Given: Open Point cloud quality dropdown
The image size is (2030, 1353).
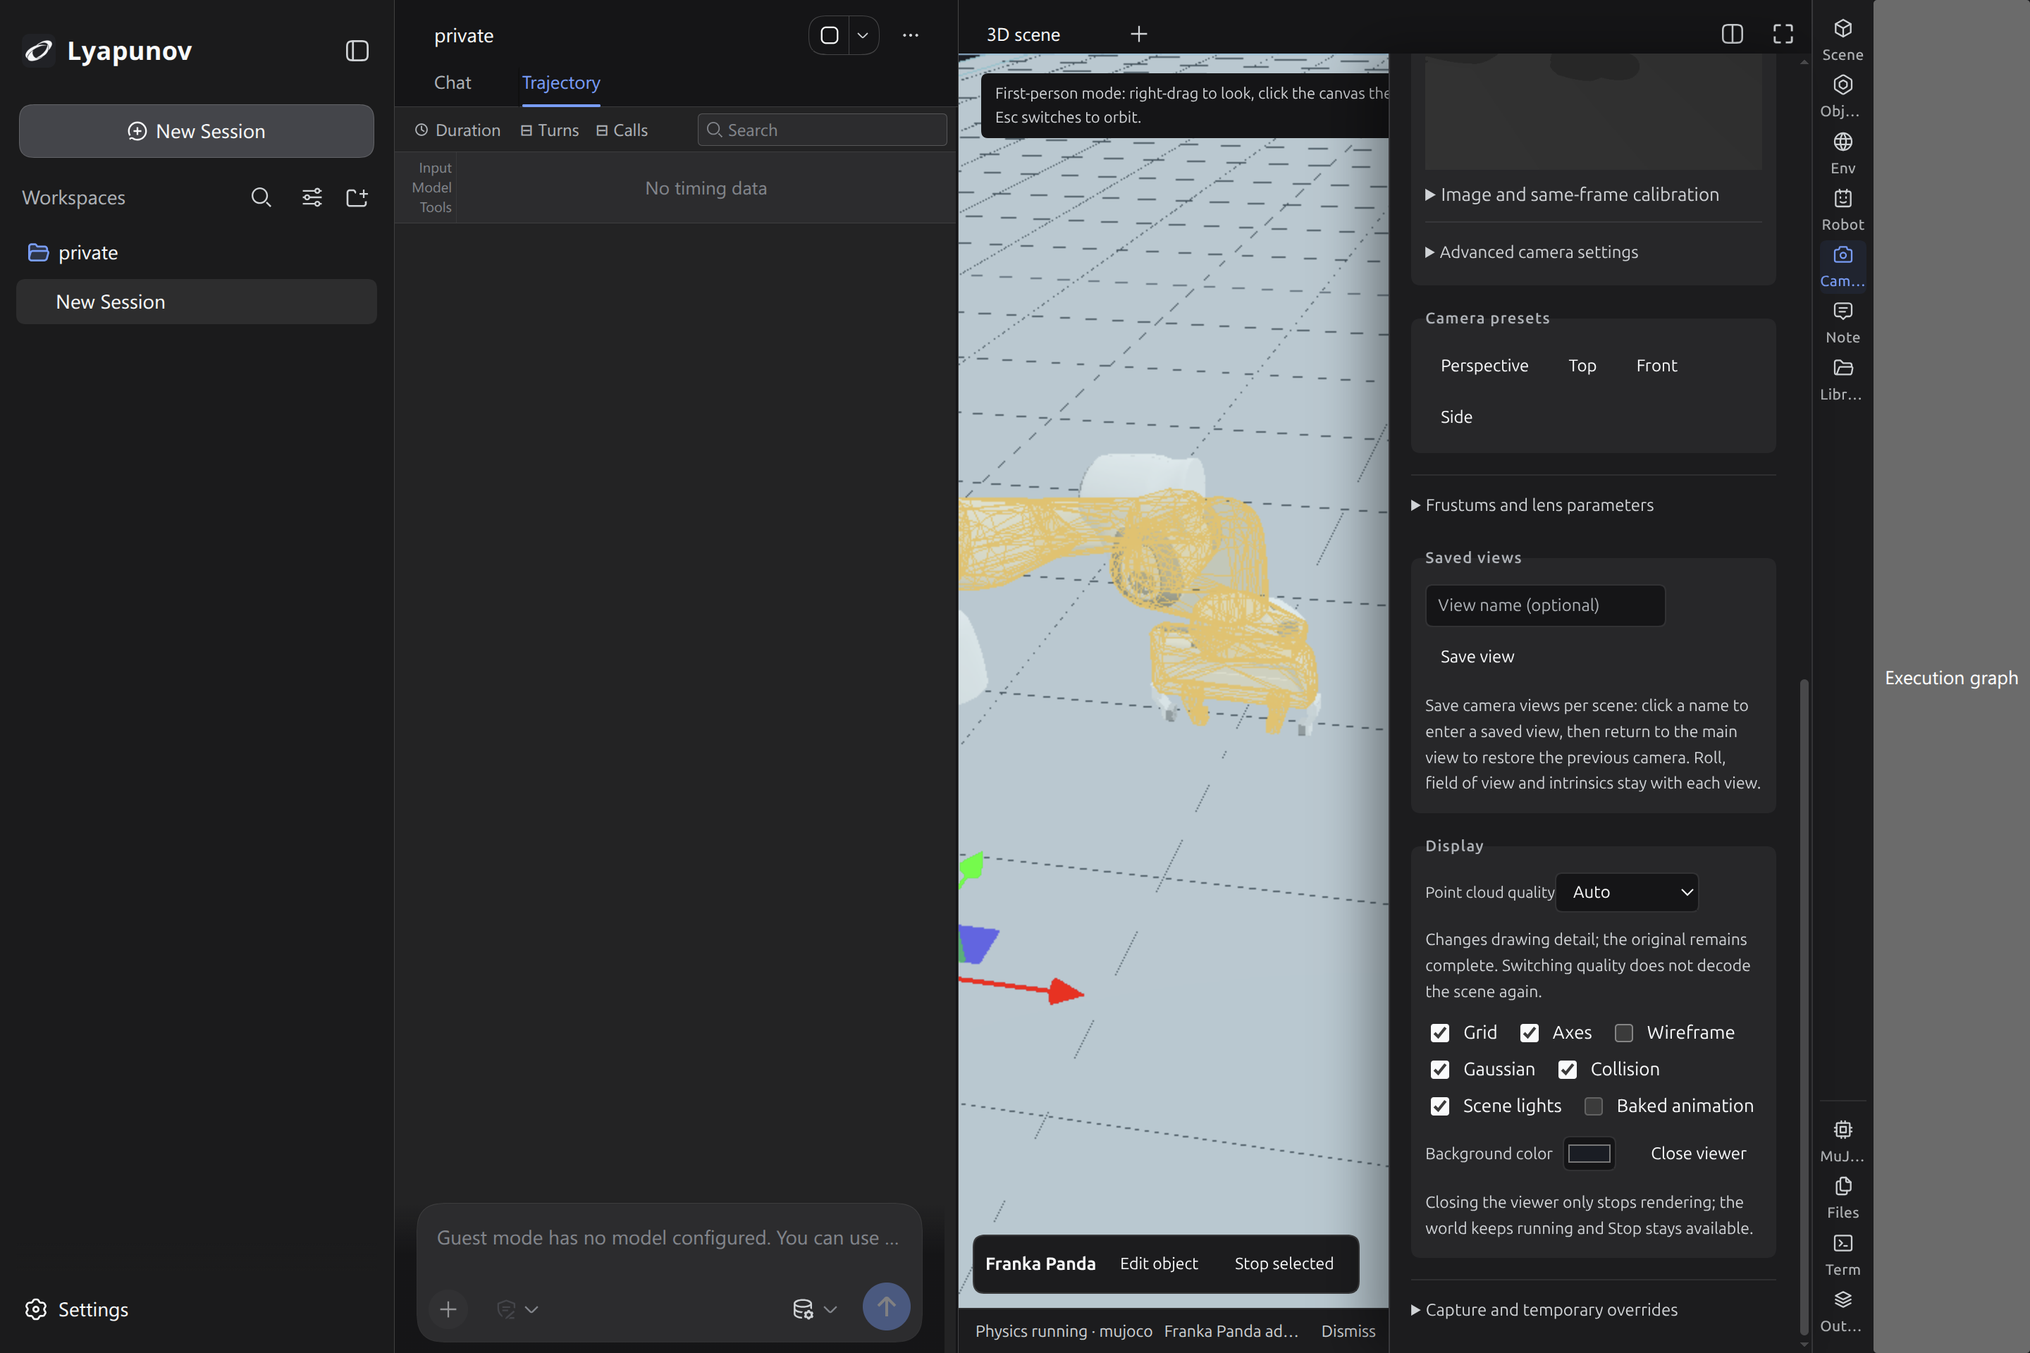Looking at the screenshot, I should click(x=1626, y=892).
